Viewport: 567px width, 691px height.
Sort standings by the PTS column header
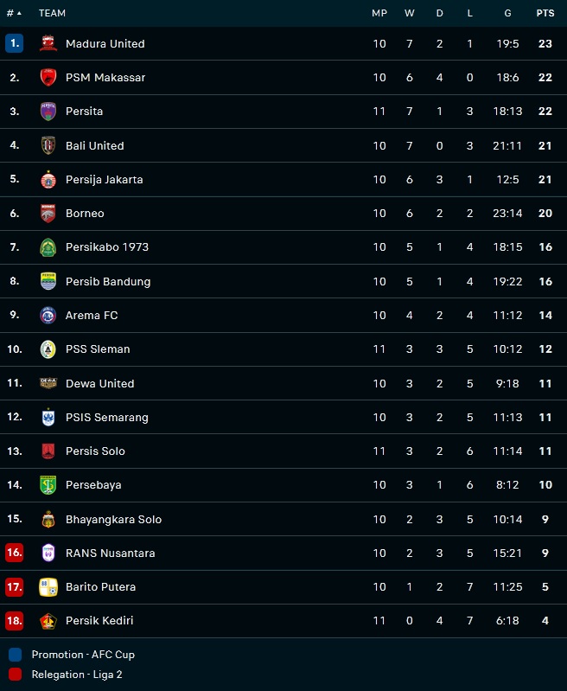(x=545, y=13)
